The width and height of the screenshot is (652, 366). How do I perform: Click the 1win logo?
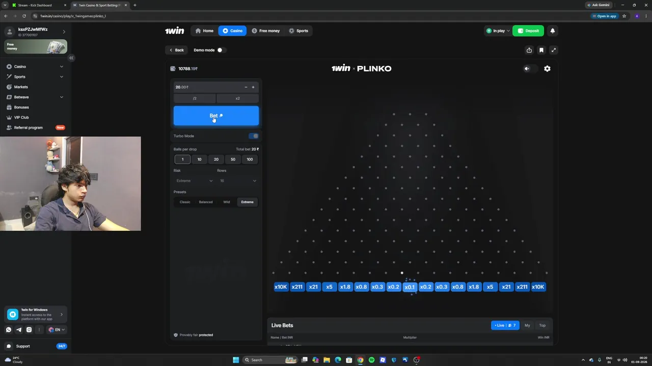coord(174,30)
